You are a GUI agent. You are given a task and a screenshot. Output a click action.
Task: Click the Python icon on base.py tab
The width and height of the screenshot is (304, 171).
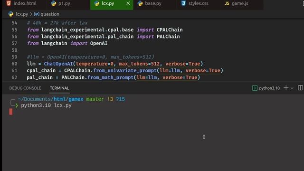(140, 3)
